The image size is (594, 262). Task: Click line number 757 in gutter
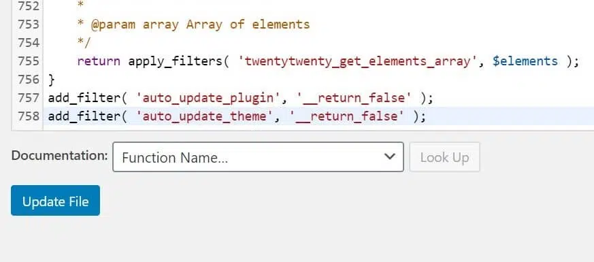click(x=29, y=98)
